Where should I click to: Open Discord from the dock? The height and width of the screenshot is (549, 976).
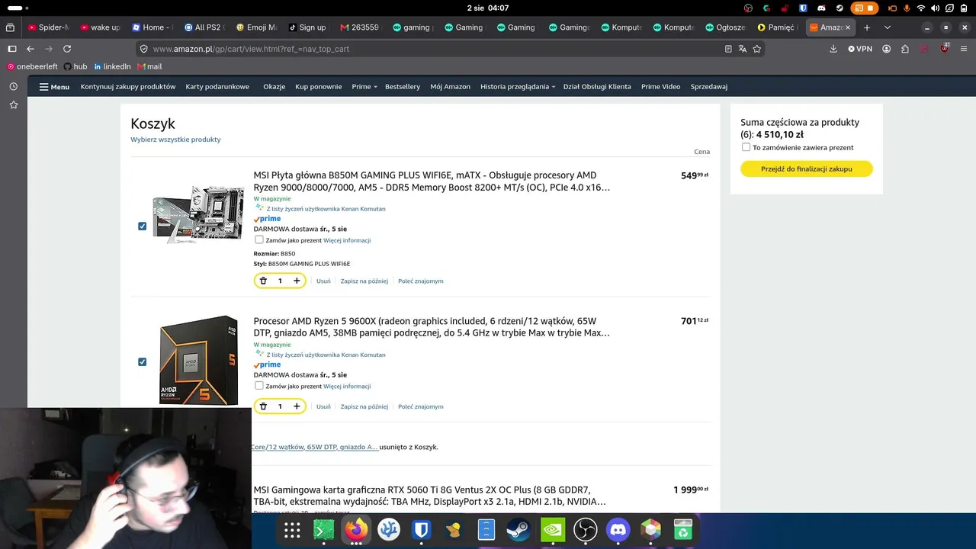point(618,530)
